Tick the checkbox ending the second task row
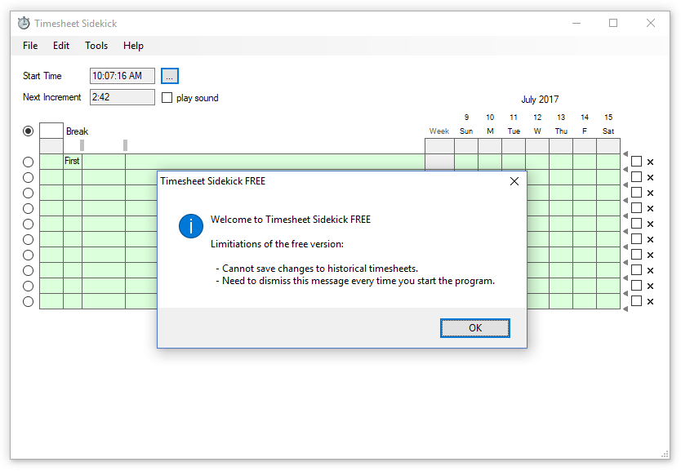Screen dimensions: 681x471 point(636,176)
